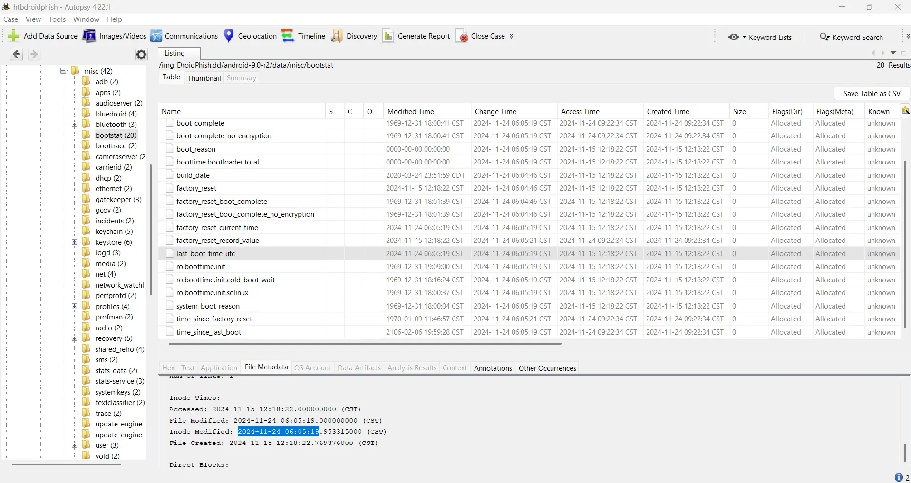This screenshot has height=483, width=911.
Task: Sort by the Name column header
Action: pyautogui.click(x=242, y=111)
